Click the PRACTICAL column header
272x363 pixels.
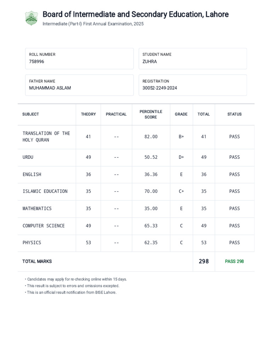coord(116,114)
